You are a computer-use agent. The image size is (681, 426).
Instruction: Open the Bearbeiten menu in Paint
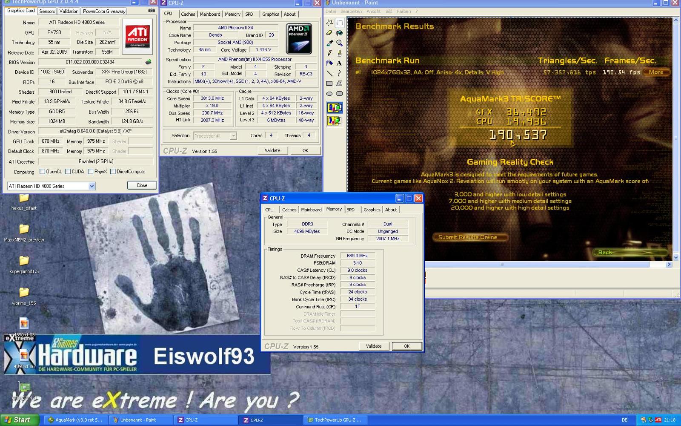coord(351,12)
